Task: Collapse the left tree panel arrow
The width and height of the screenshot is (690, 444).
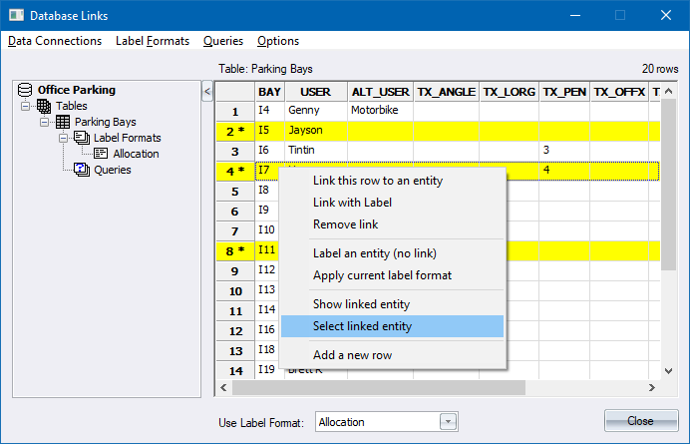Action: [x=207, y=92]
